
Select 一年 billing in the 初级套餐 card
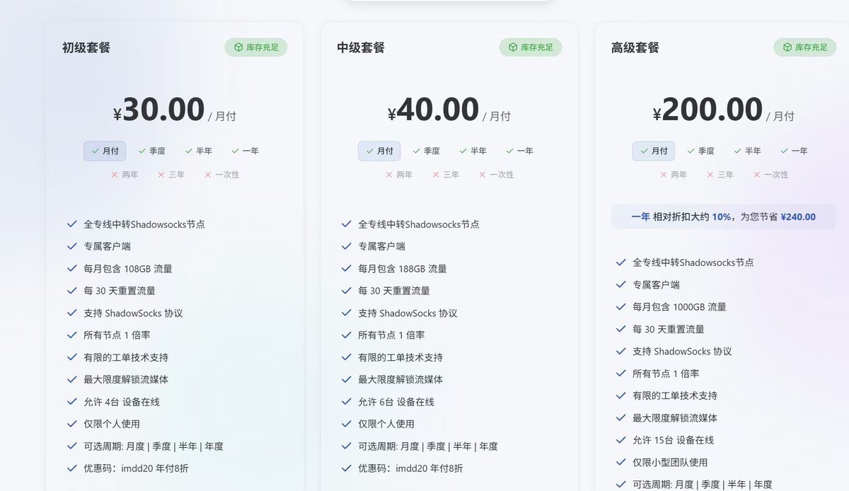pos(245,151)
